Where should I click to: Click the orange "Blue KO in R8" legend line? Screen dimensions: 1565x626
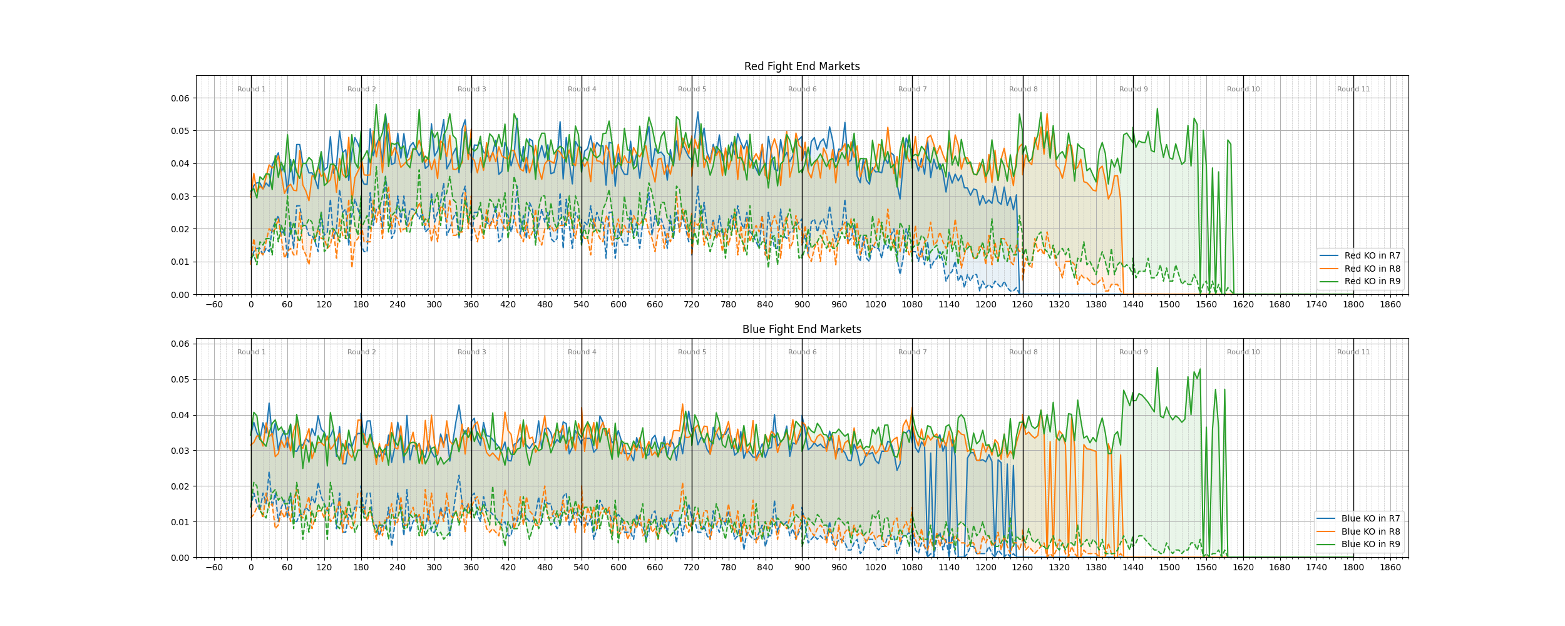click(x=1325, y=531)
